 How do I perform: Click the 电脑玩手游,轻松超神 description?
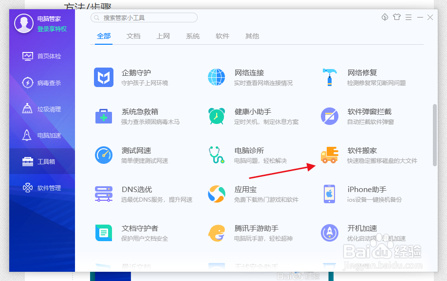click(263, 239)
